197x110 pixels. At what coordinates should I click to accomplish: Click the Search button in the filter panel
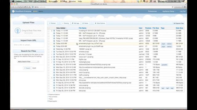(27, 68)
